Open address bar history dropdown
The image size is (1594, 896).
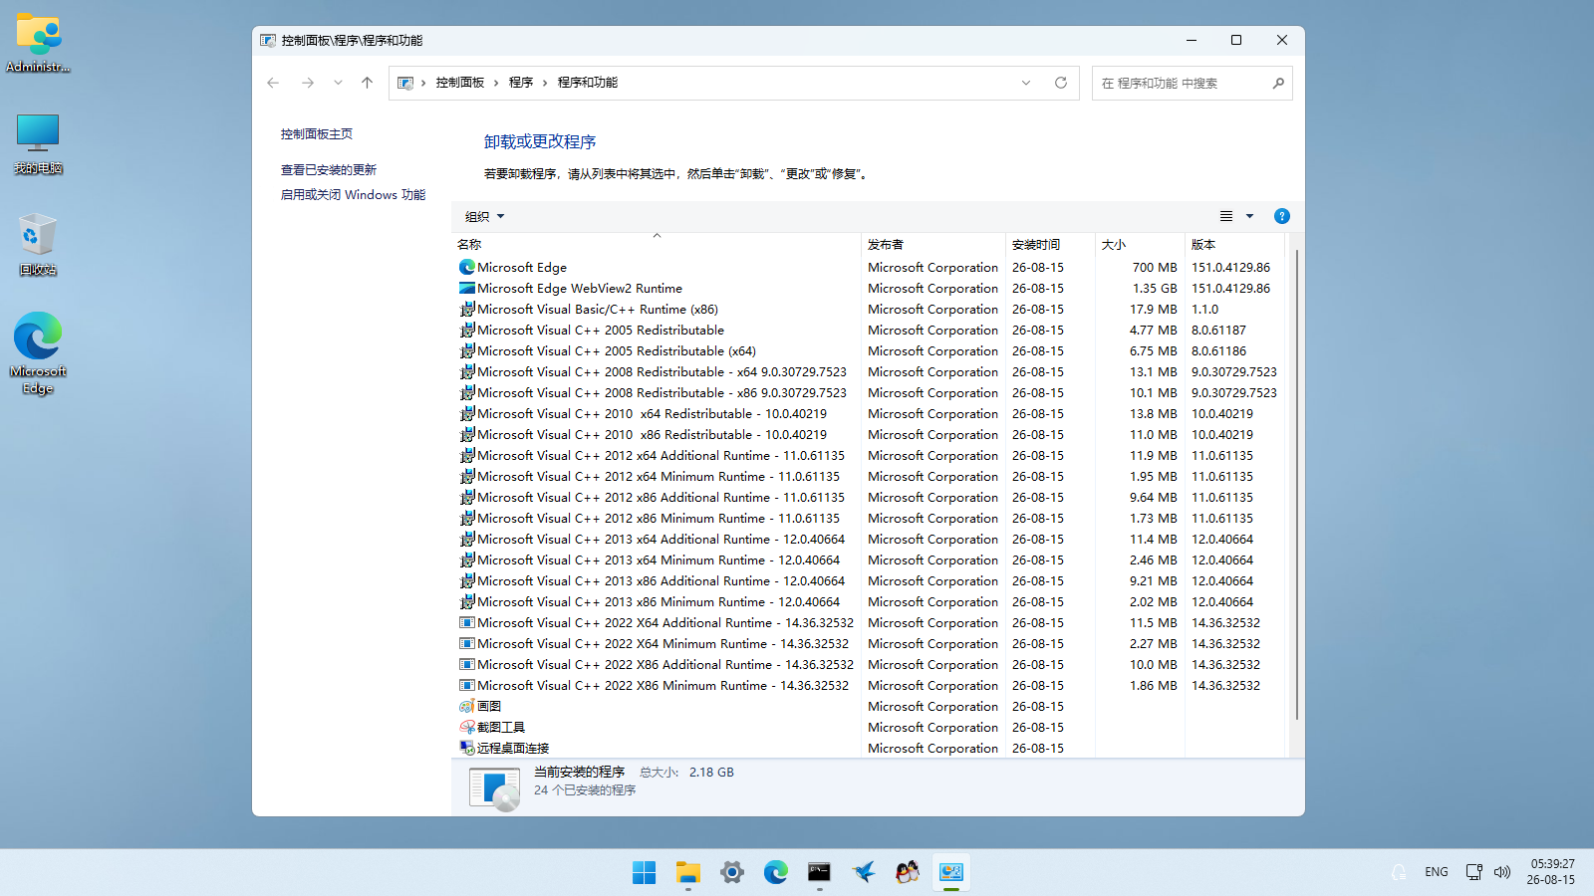[x=1026, y=83]
